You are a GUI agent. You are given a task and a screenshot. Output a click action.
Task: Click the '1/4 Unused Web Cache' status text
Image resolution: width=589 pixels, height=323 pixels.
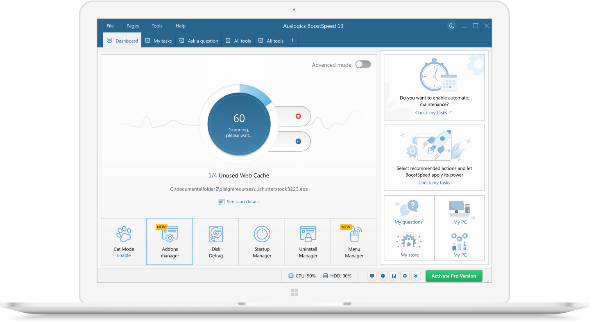(239, 175)
